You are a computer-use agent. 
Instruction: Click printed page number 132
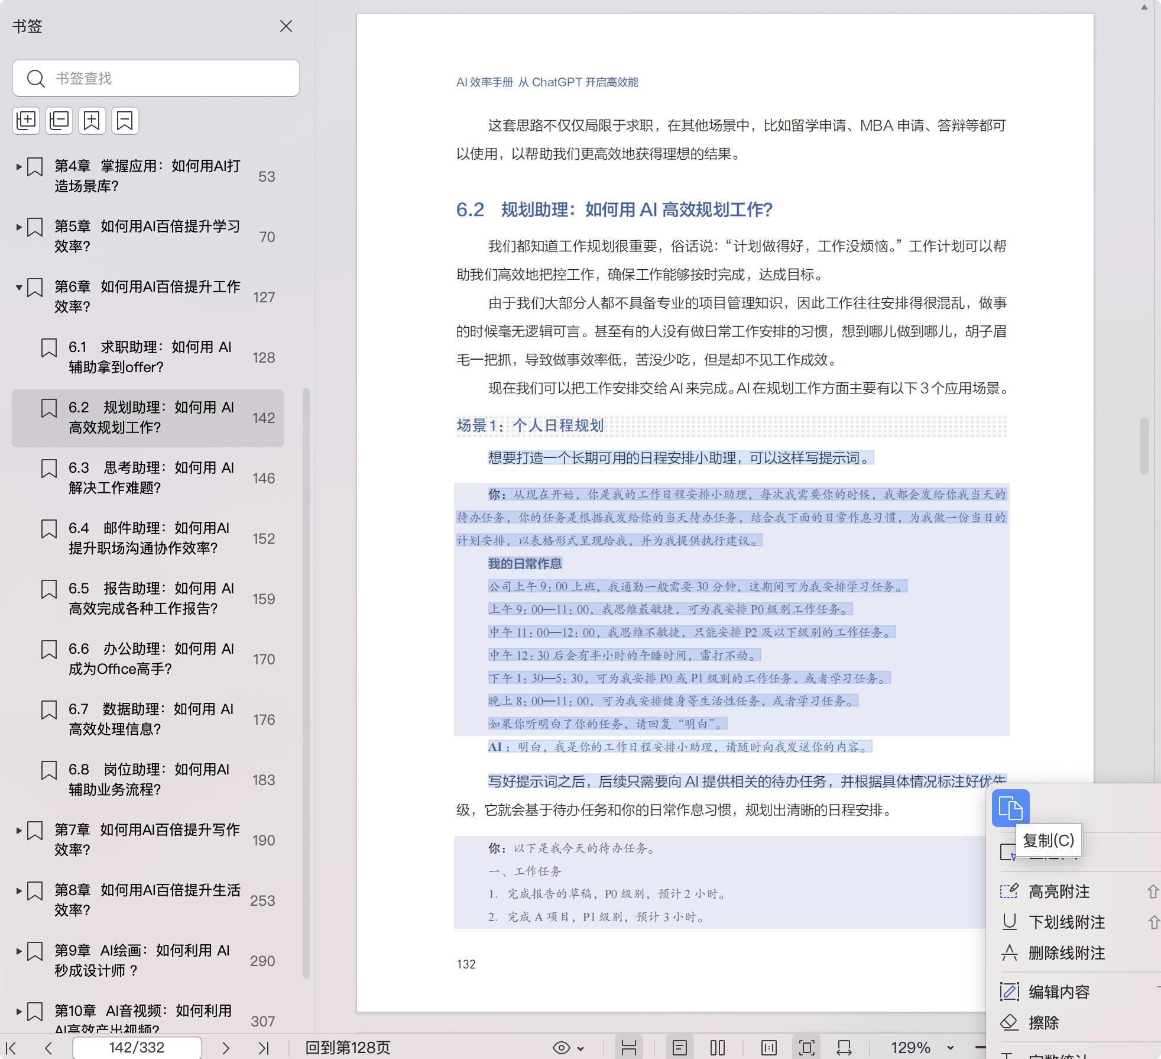click(x=466, y=964)
